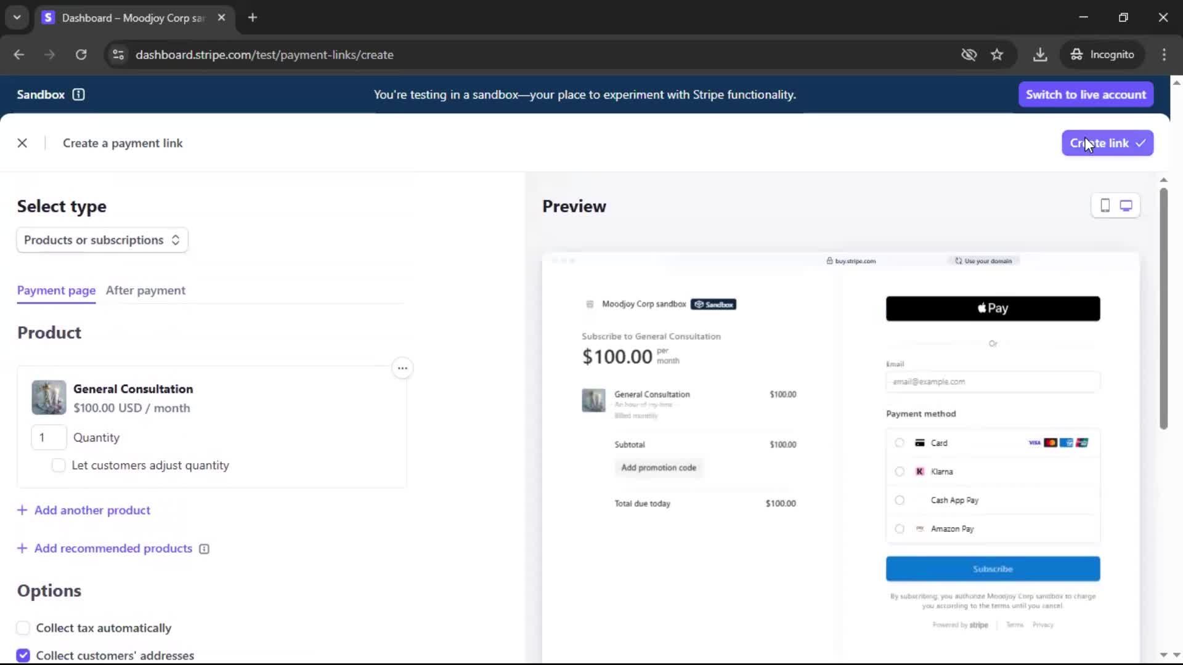Open the browser downloads icon
This screenshot has height=665, width=1183.
pyautogui.click(x=1040, y=54)
